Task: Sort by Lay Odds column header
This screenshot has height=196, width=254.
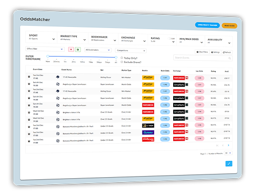Action: click(199, 71)
